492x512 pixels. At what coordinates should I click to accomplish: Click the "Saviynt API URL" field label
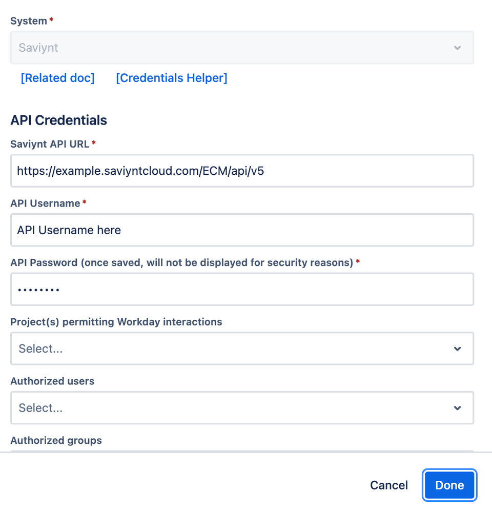pos(50,144)
